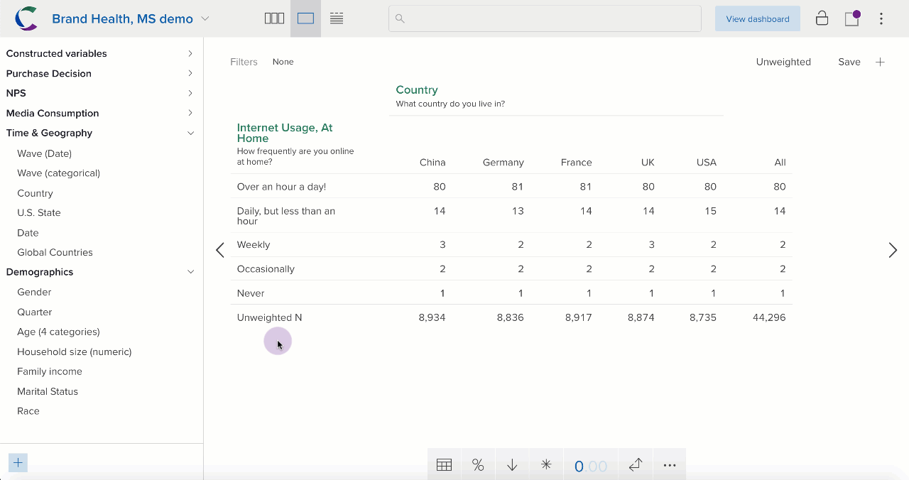Click the 44,296 total count cell
This screenshot has height=480, width=909.
coord(769,317)
